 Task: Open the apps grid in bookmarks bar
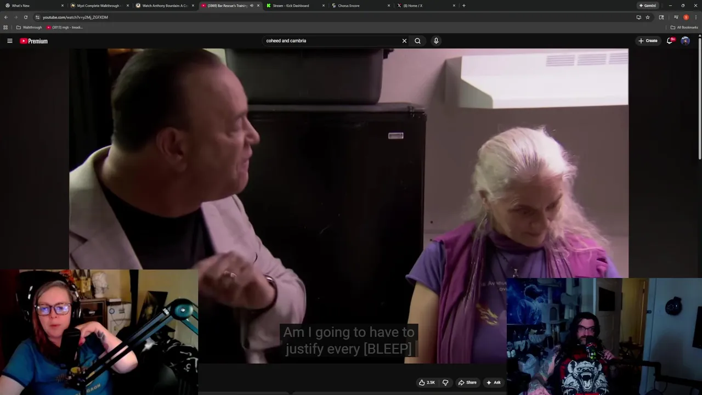5,27
